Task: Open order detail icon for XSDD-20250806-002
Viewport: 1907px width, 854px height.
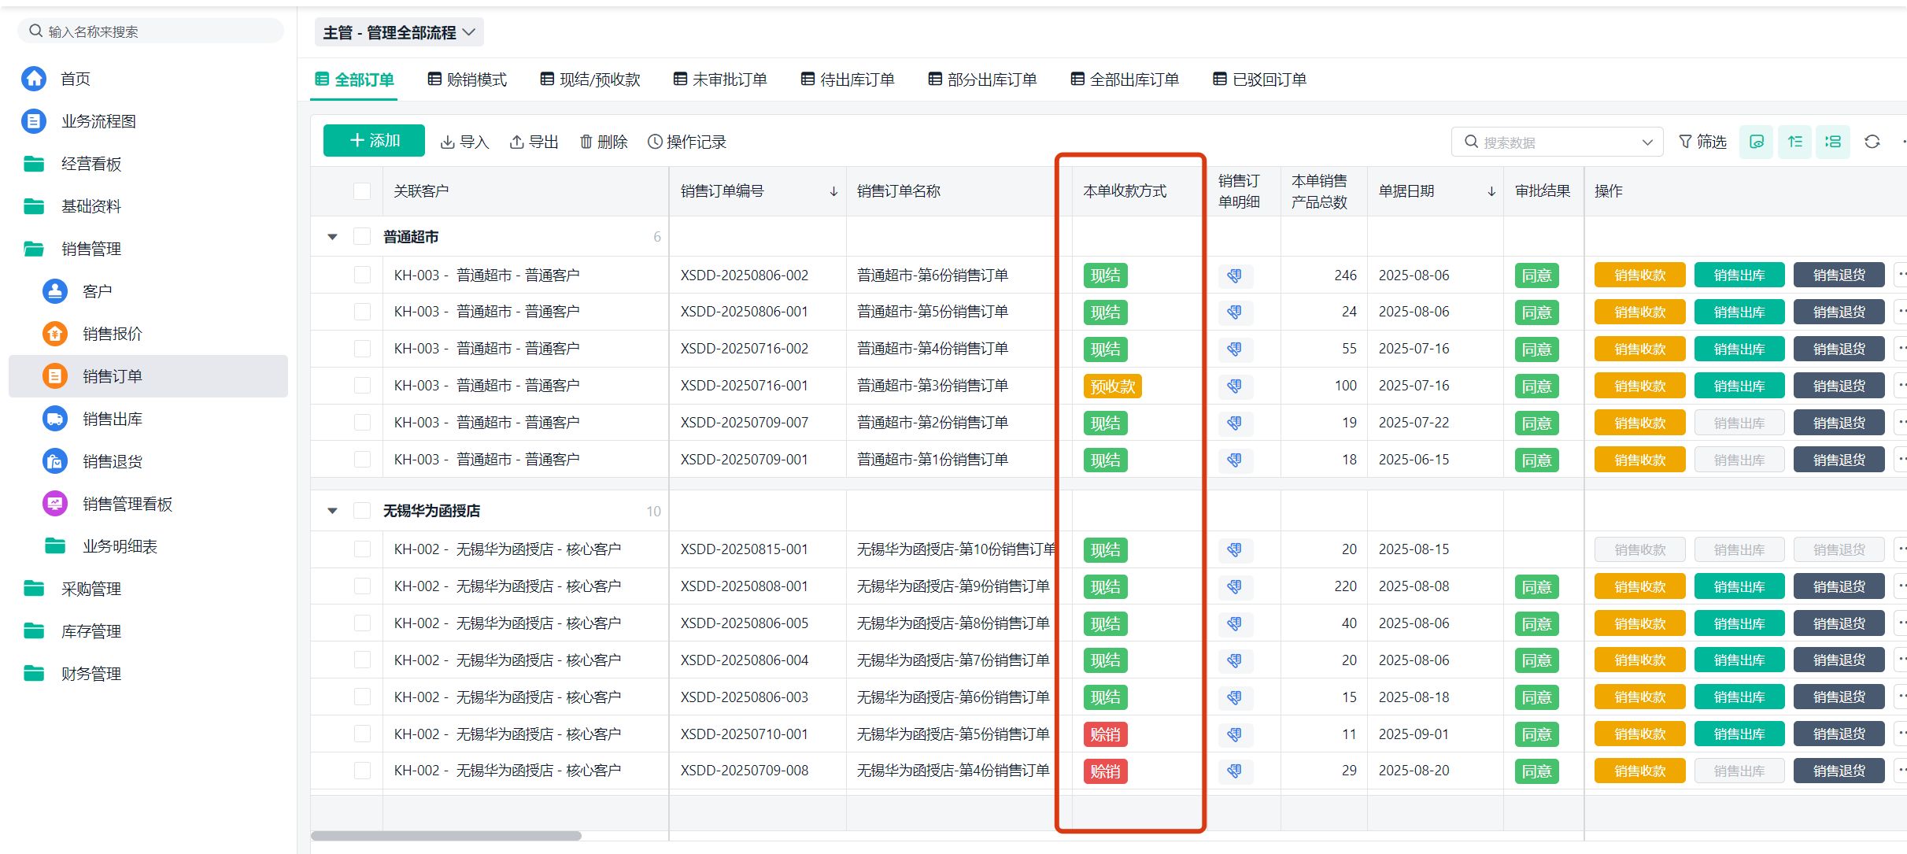Action: click(1234, 275)
